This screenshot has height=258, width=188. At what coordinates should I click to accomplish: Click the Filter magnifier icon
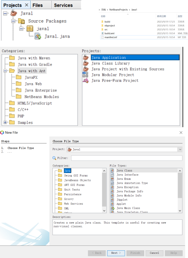[x=54, y=158]
